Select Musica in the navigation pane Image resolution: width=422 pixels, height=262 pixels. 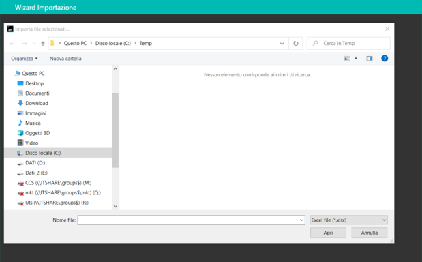33,123
